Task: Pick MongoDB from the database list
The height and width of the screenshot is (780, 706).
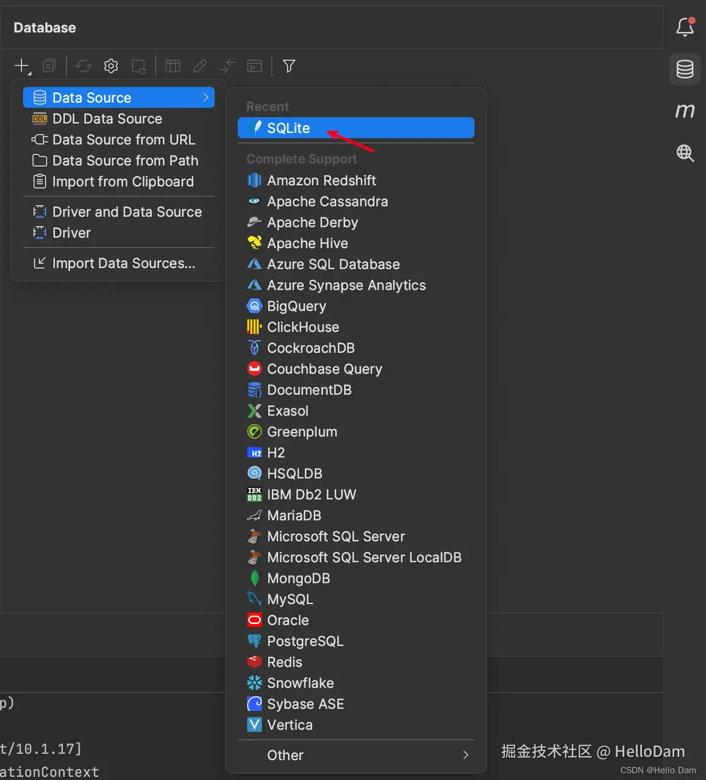Action: coord(298,578)
